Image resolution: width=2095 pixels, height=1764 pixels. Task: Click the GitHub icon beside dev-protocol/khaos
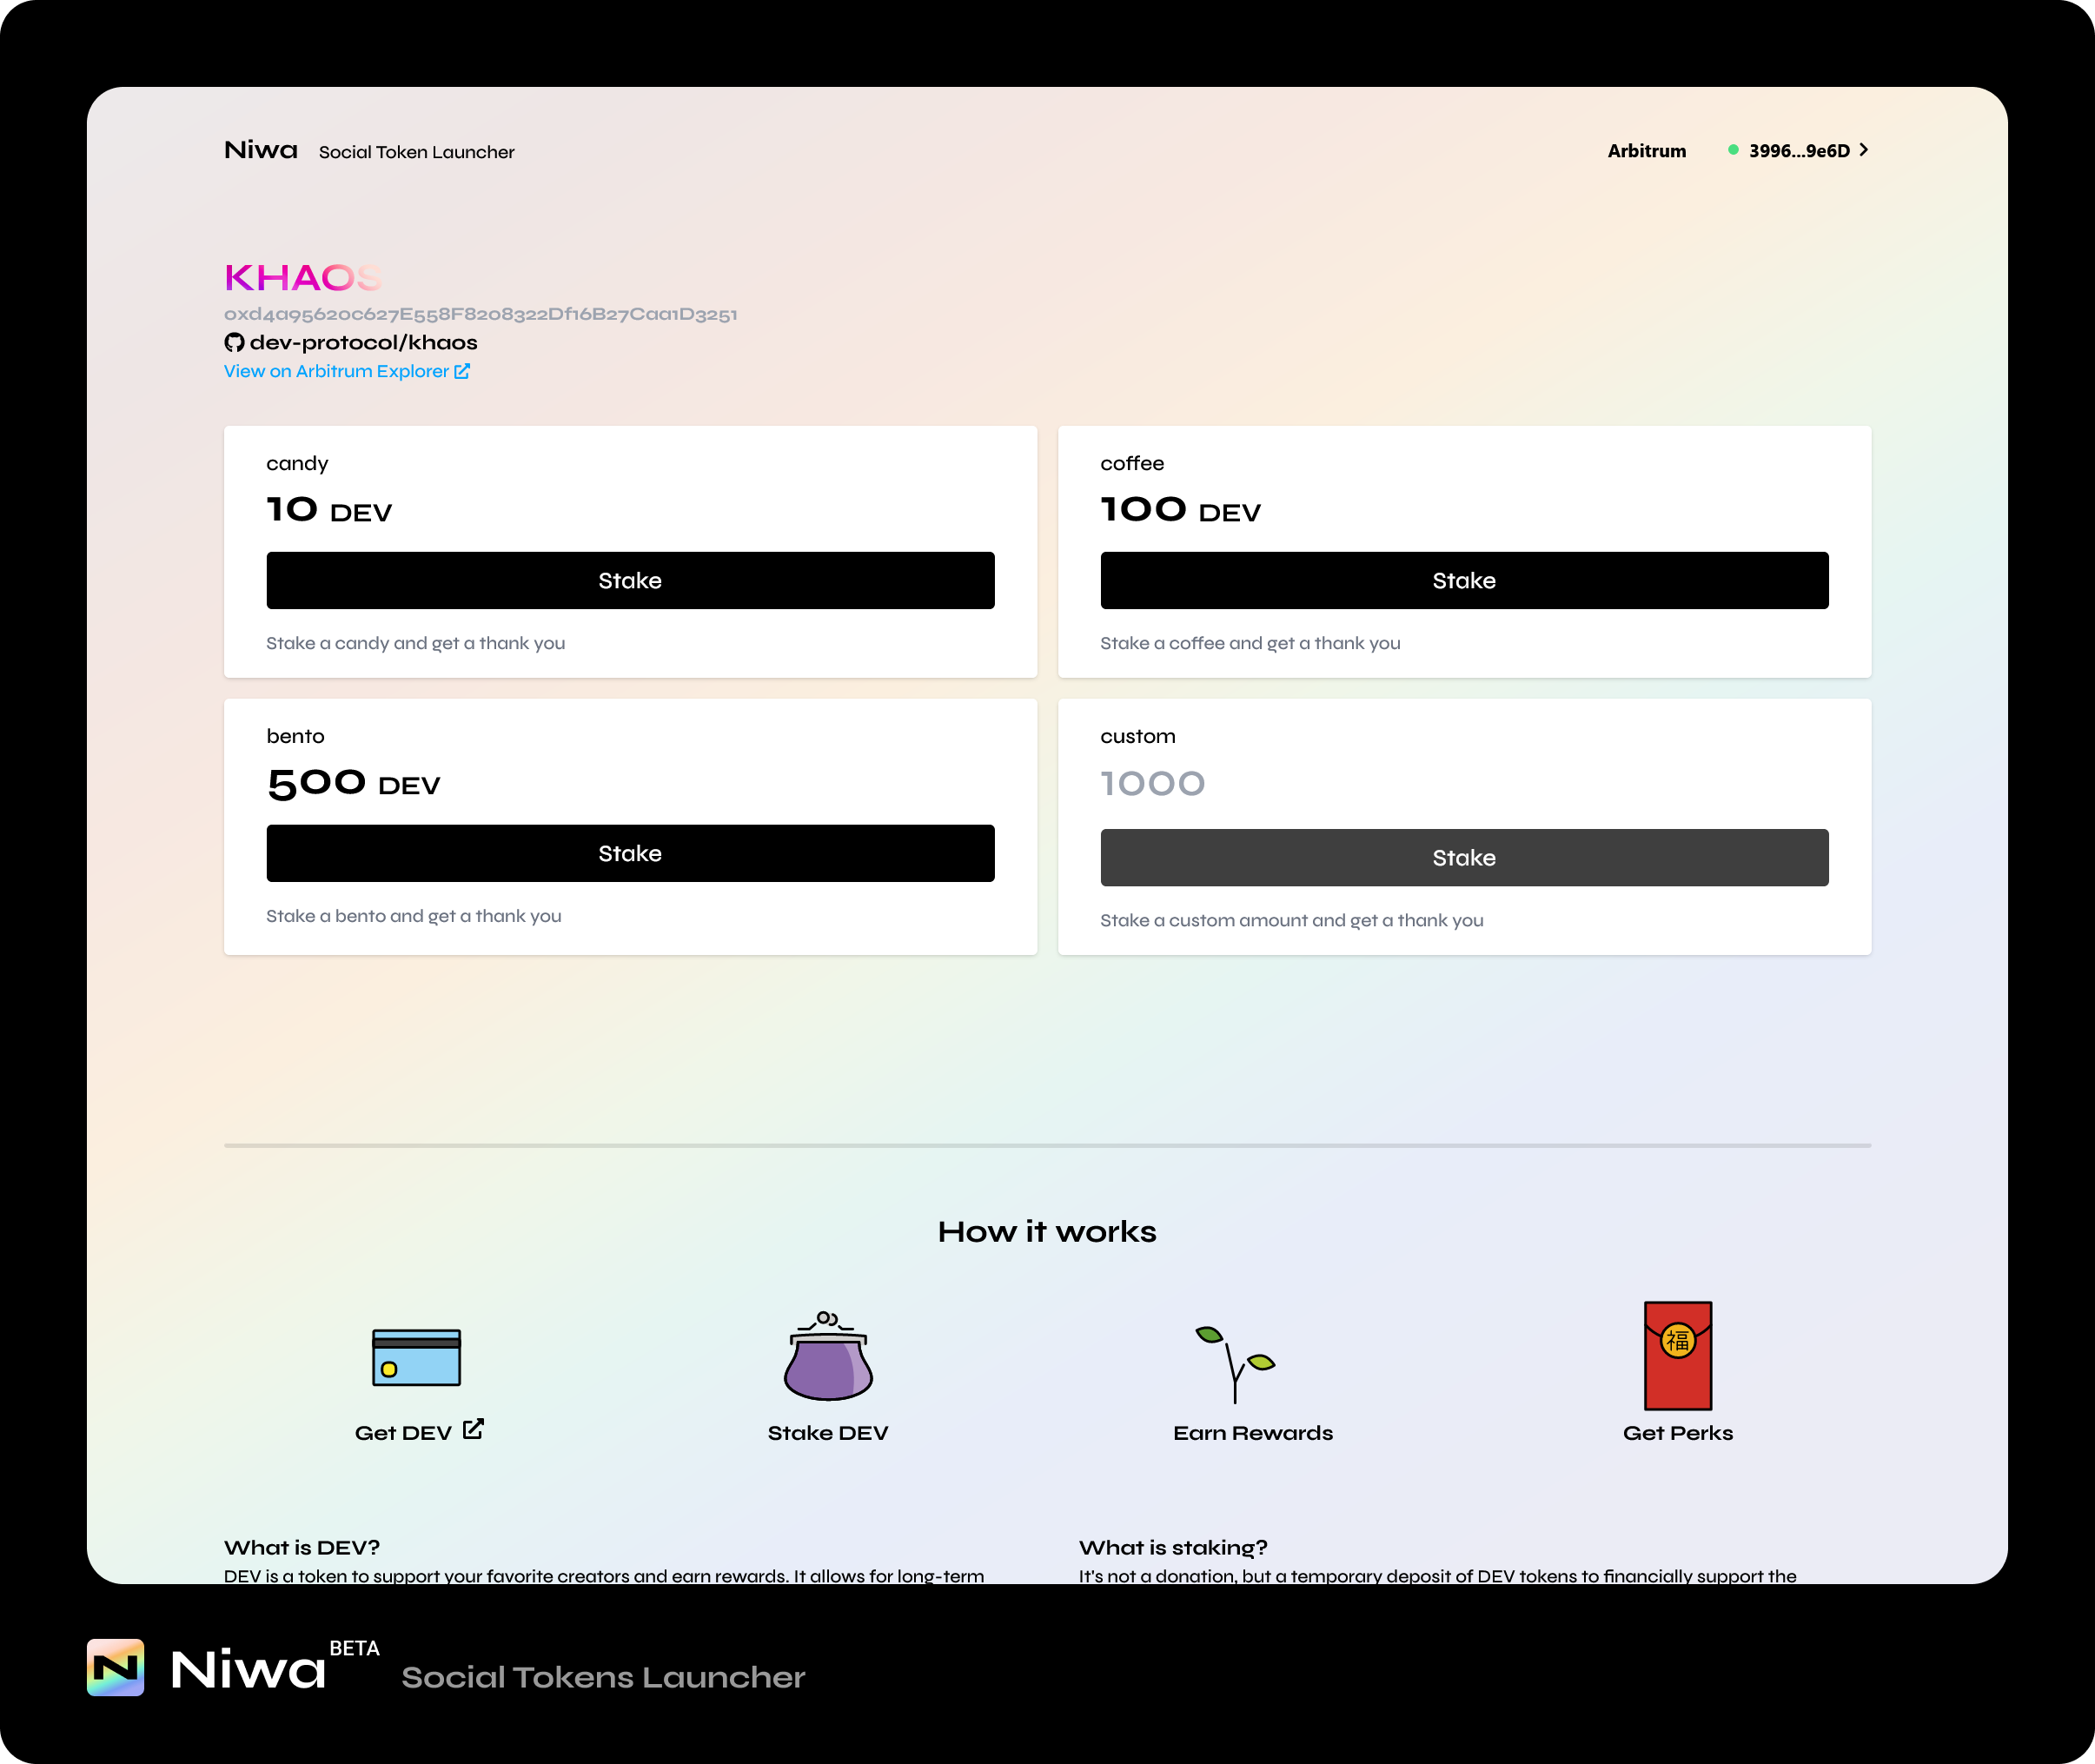click(236, 342)
